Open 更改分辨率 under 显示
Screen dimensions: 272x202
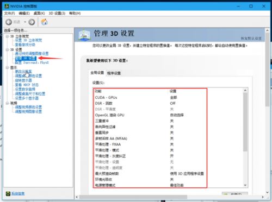[23, 72]
